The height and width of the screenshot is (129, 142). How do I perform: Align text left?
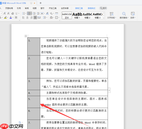[x=23, y=18]
